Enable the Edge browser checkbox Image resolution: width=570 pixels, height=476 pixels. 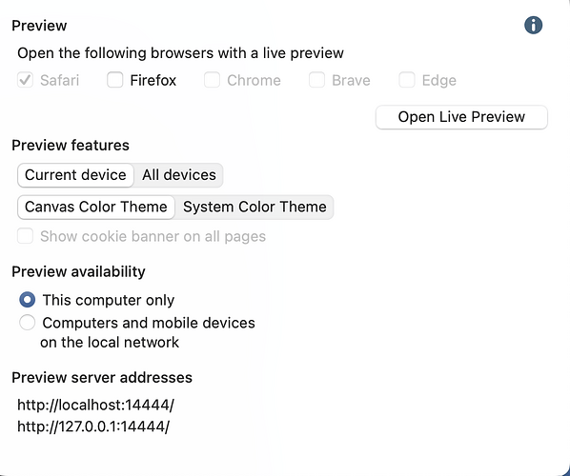[407, 80]
